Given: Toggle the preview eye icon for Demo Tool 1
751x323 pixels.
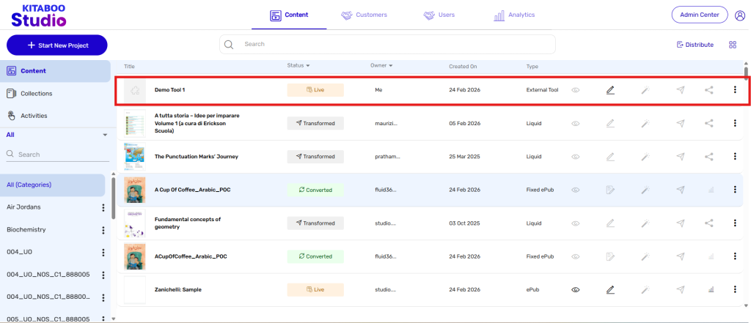Looking at the screenshot, I should (576, 90).
